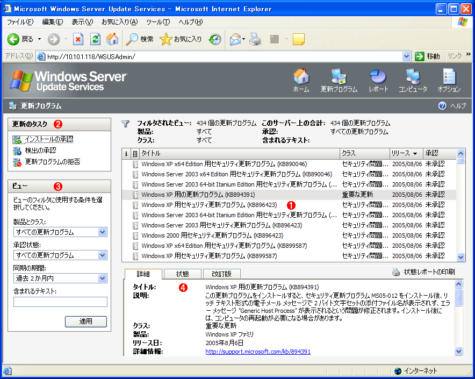Print page using printer toolbar icon
This screenshot has width=475, height=379.
[255, 39]
